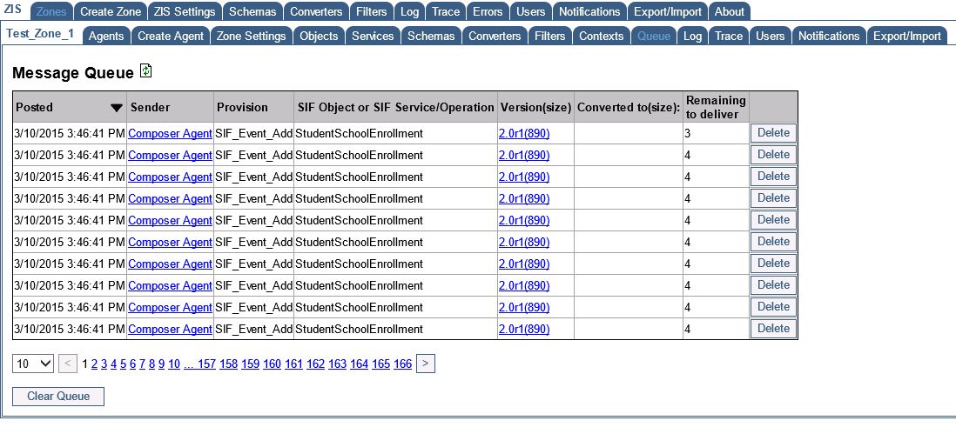Go to page 5 of the queue
This screenshot has width=956, height=434.
123,364
